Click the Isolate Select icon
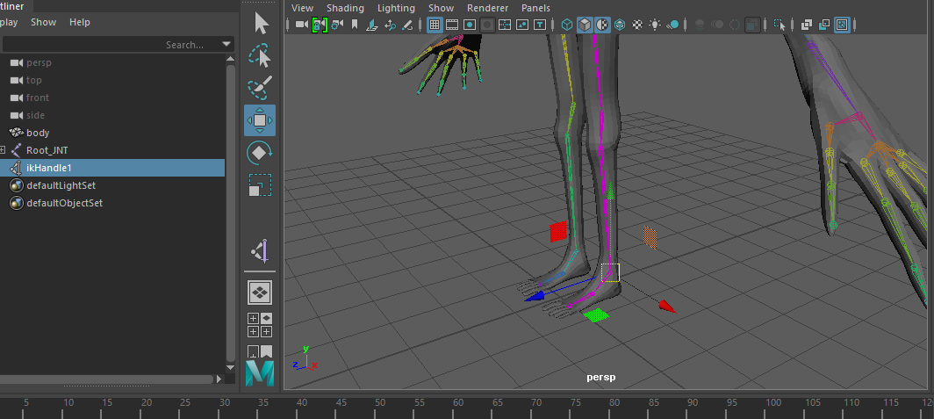The image size is (934, 419). pos(780,25)
